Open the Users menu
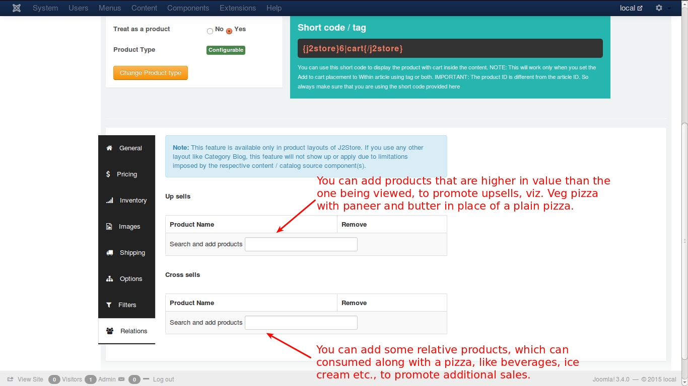Image resolution: width=688 pixels, height=386 pixels. (x=79, y=8)
